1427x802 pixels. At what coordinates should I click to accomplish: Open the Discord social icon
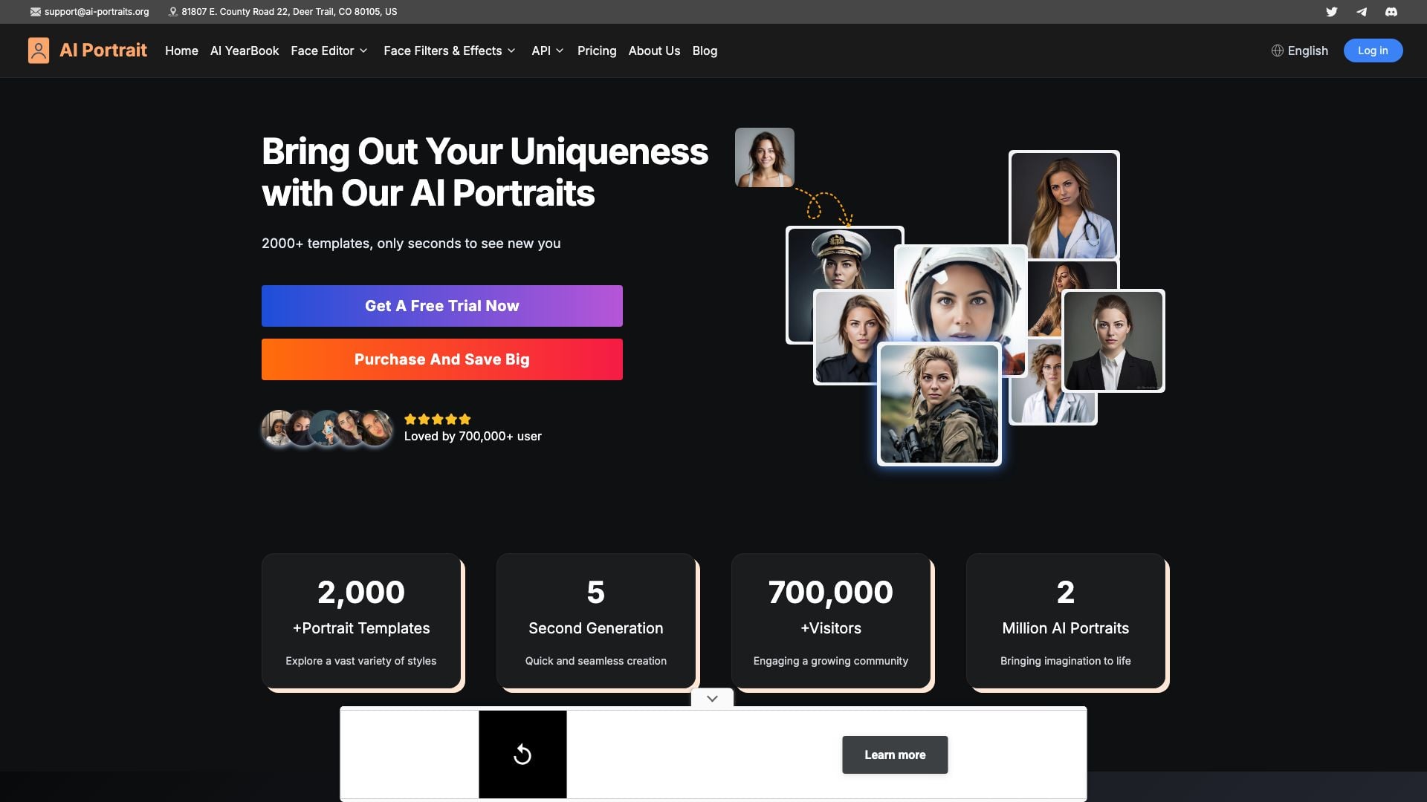[x=1391, y=12]
